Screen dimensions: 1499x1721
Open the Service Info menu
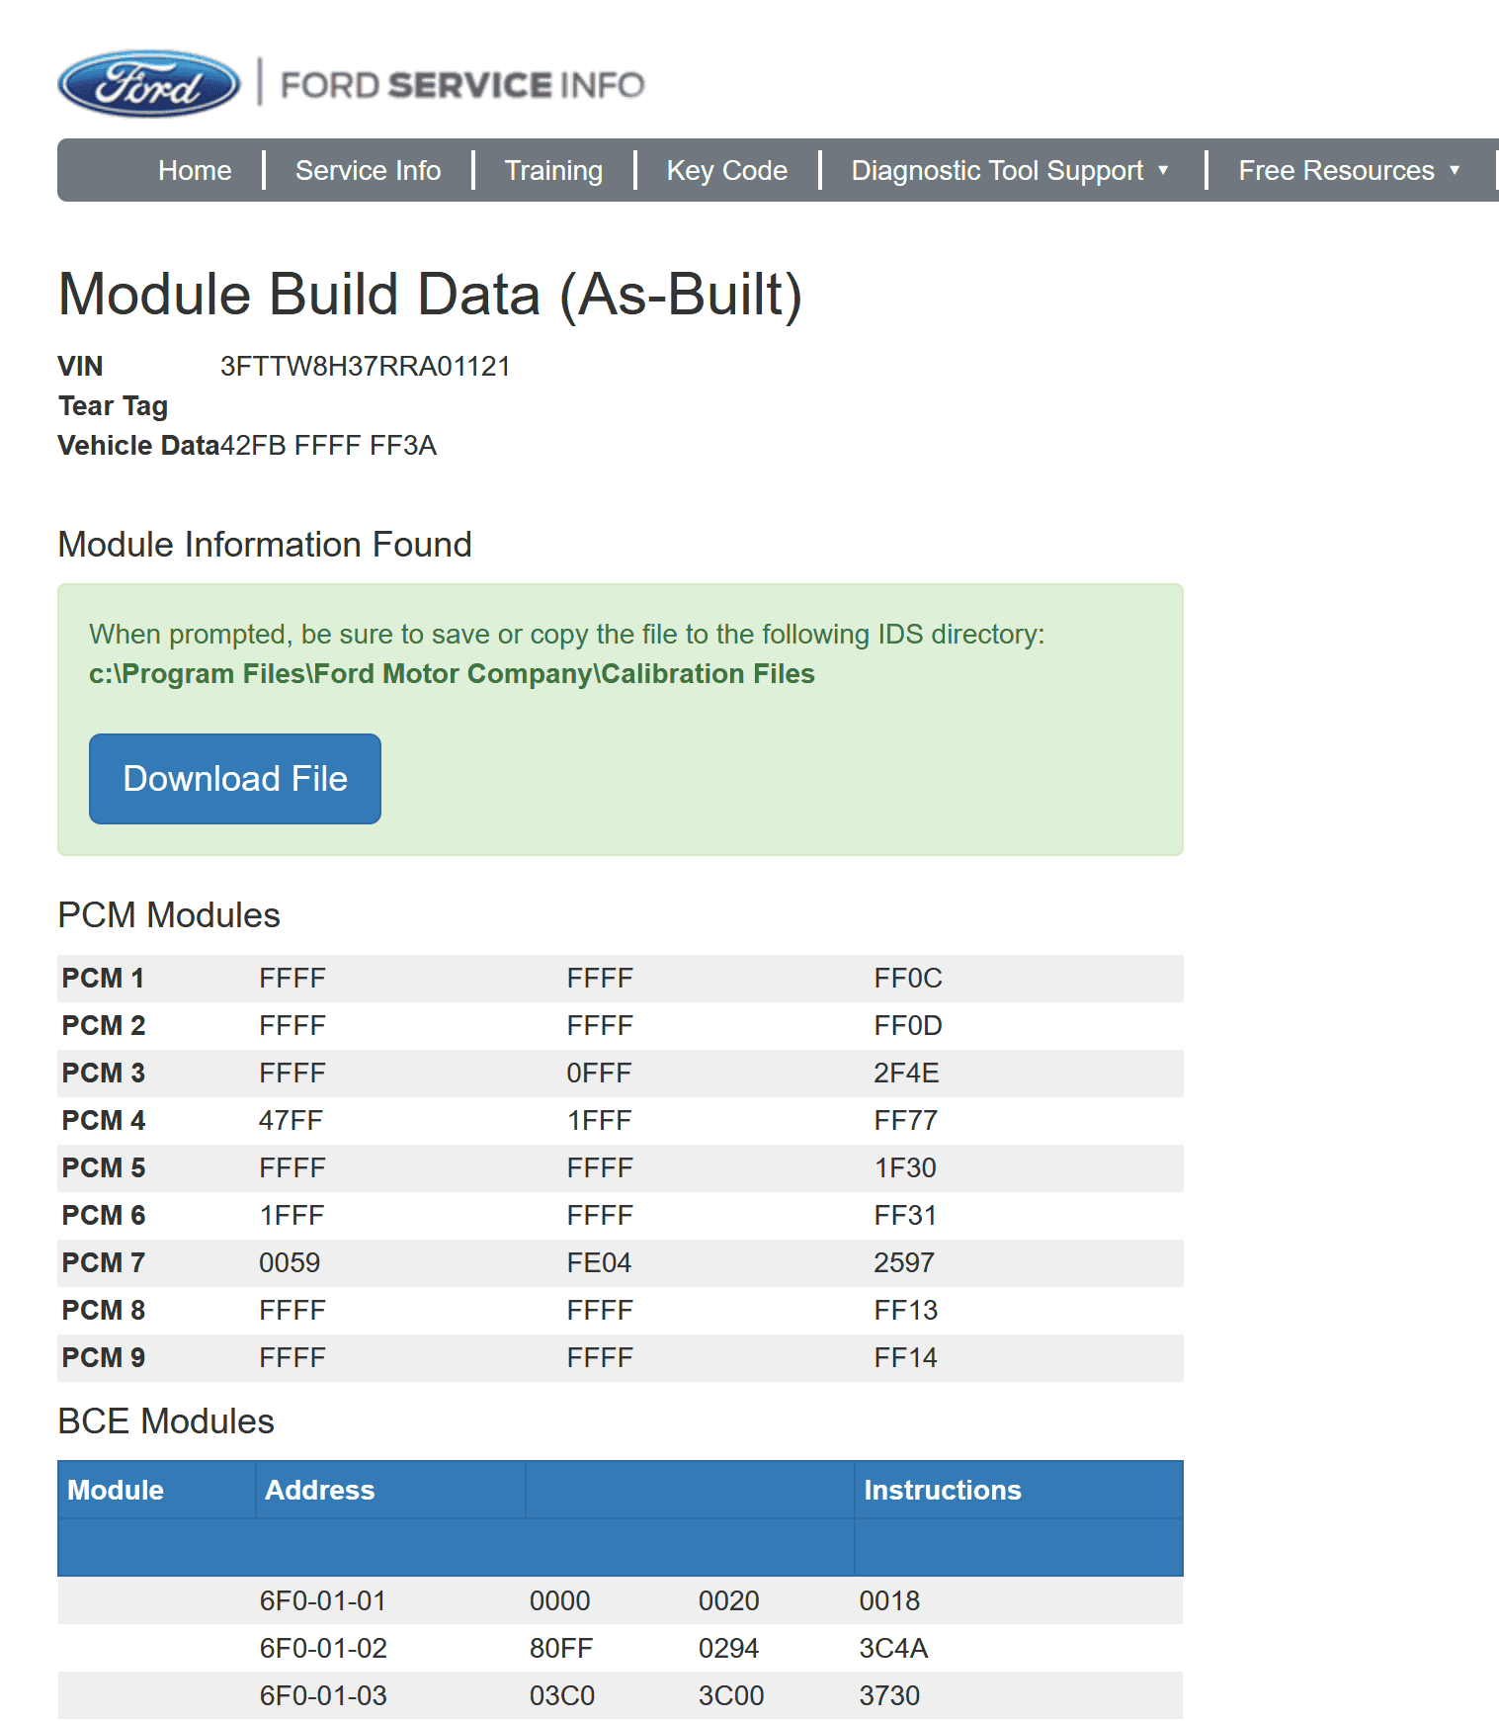coord(368,171)
